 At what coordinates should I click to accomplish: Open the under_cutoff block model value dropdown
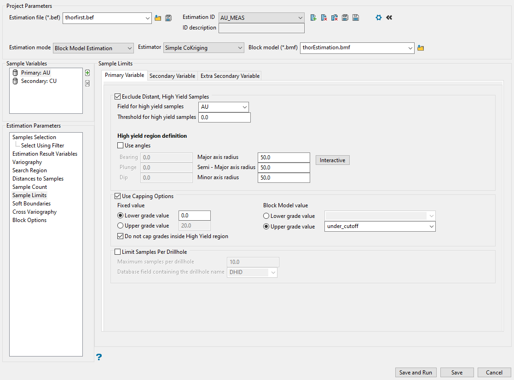(x=380, y=227)
